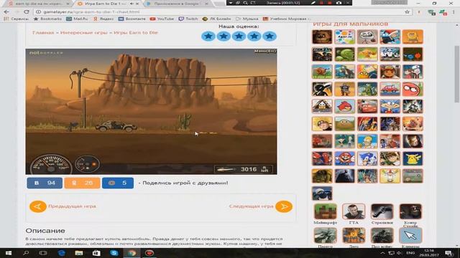This screenshot has height=258, width=460.
Task: Open the mouse-cursor category tile
Action: click(x=410, y=236)
